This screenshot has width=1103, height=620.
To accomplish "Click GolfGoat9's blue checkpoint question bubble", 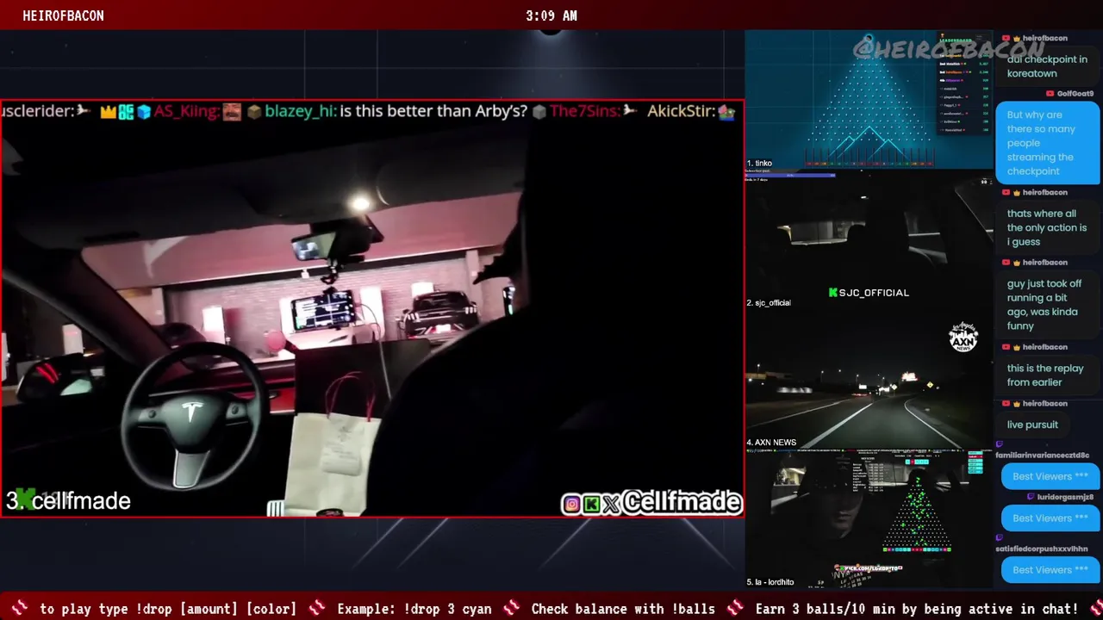I will (x=1048, y=142).
